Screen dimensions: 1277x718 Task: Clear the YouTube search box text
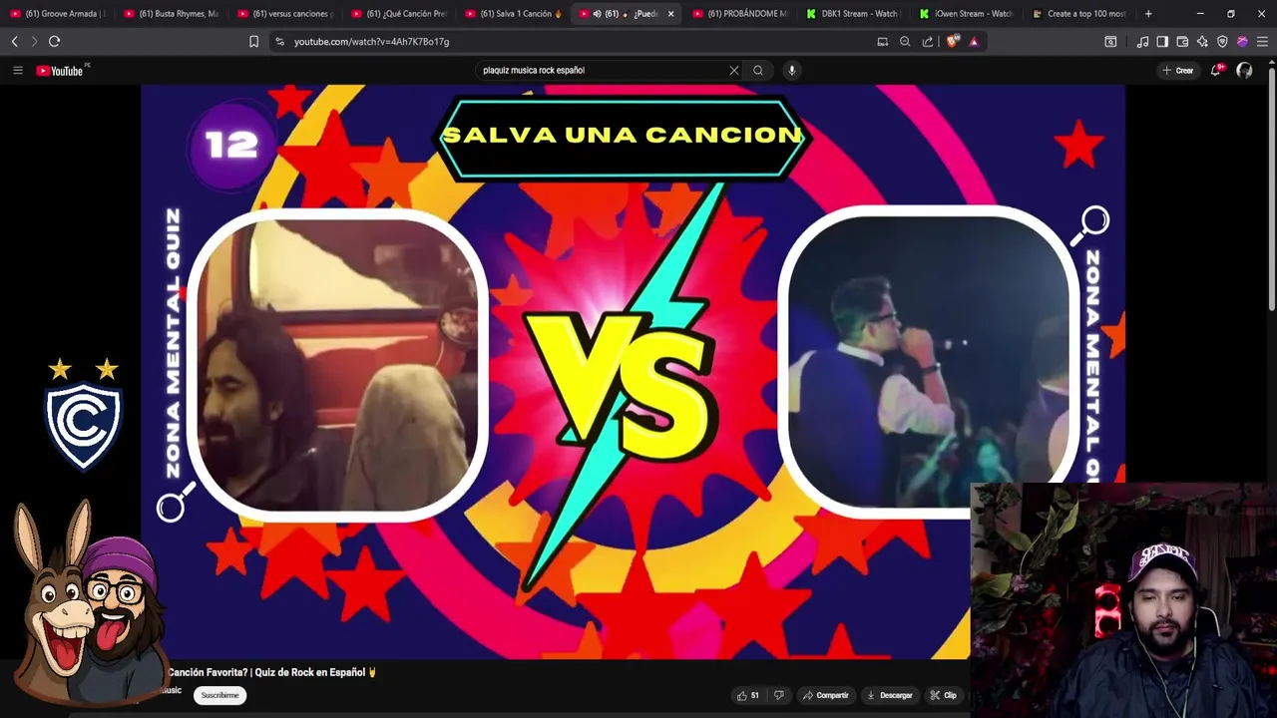click(x=734, y=70)
